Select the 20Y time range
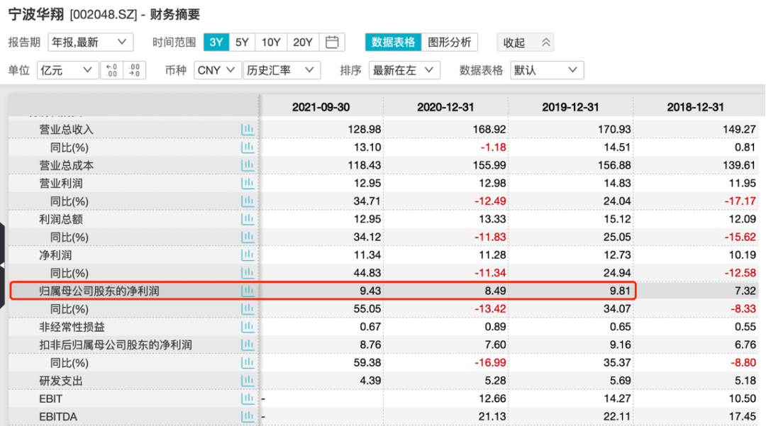 tap(303, 43)
